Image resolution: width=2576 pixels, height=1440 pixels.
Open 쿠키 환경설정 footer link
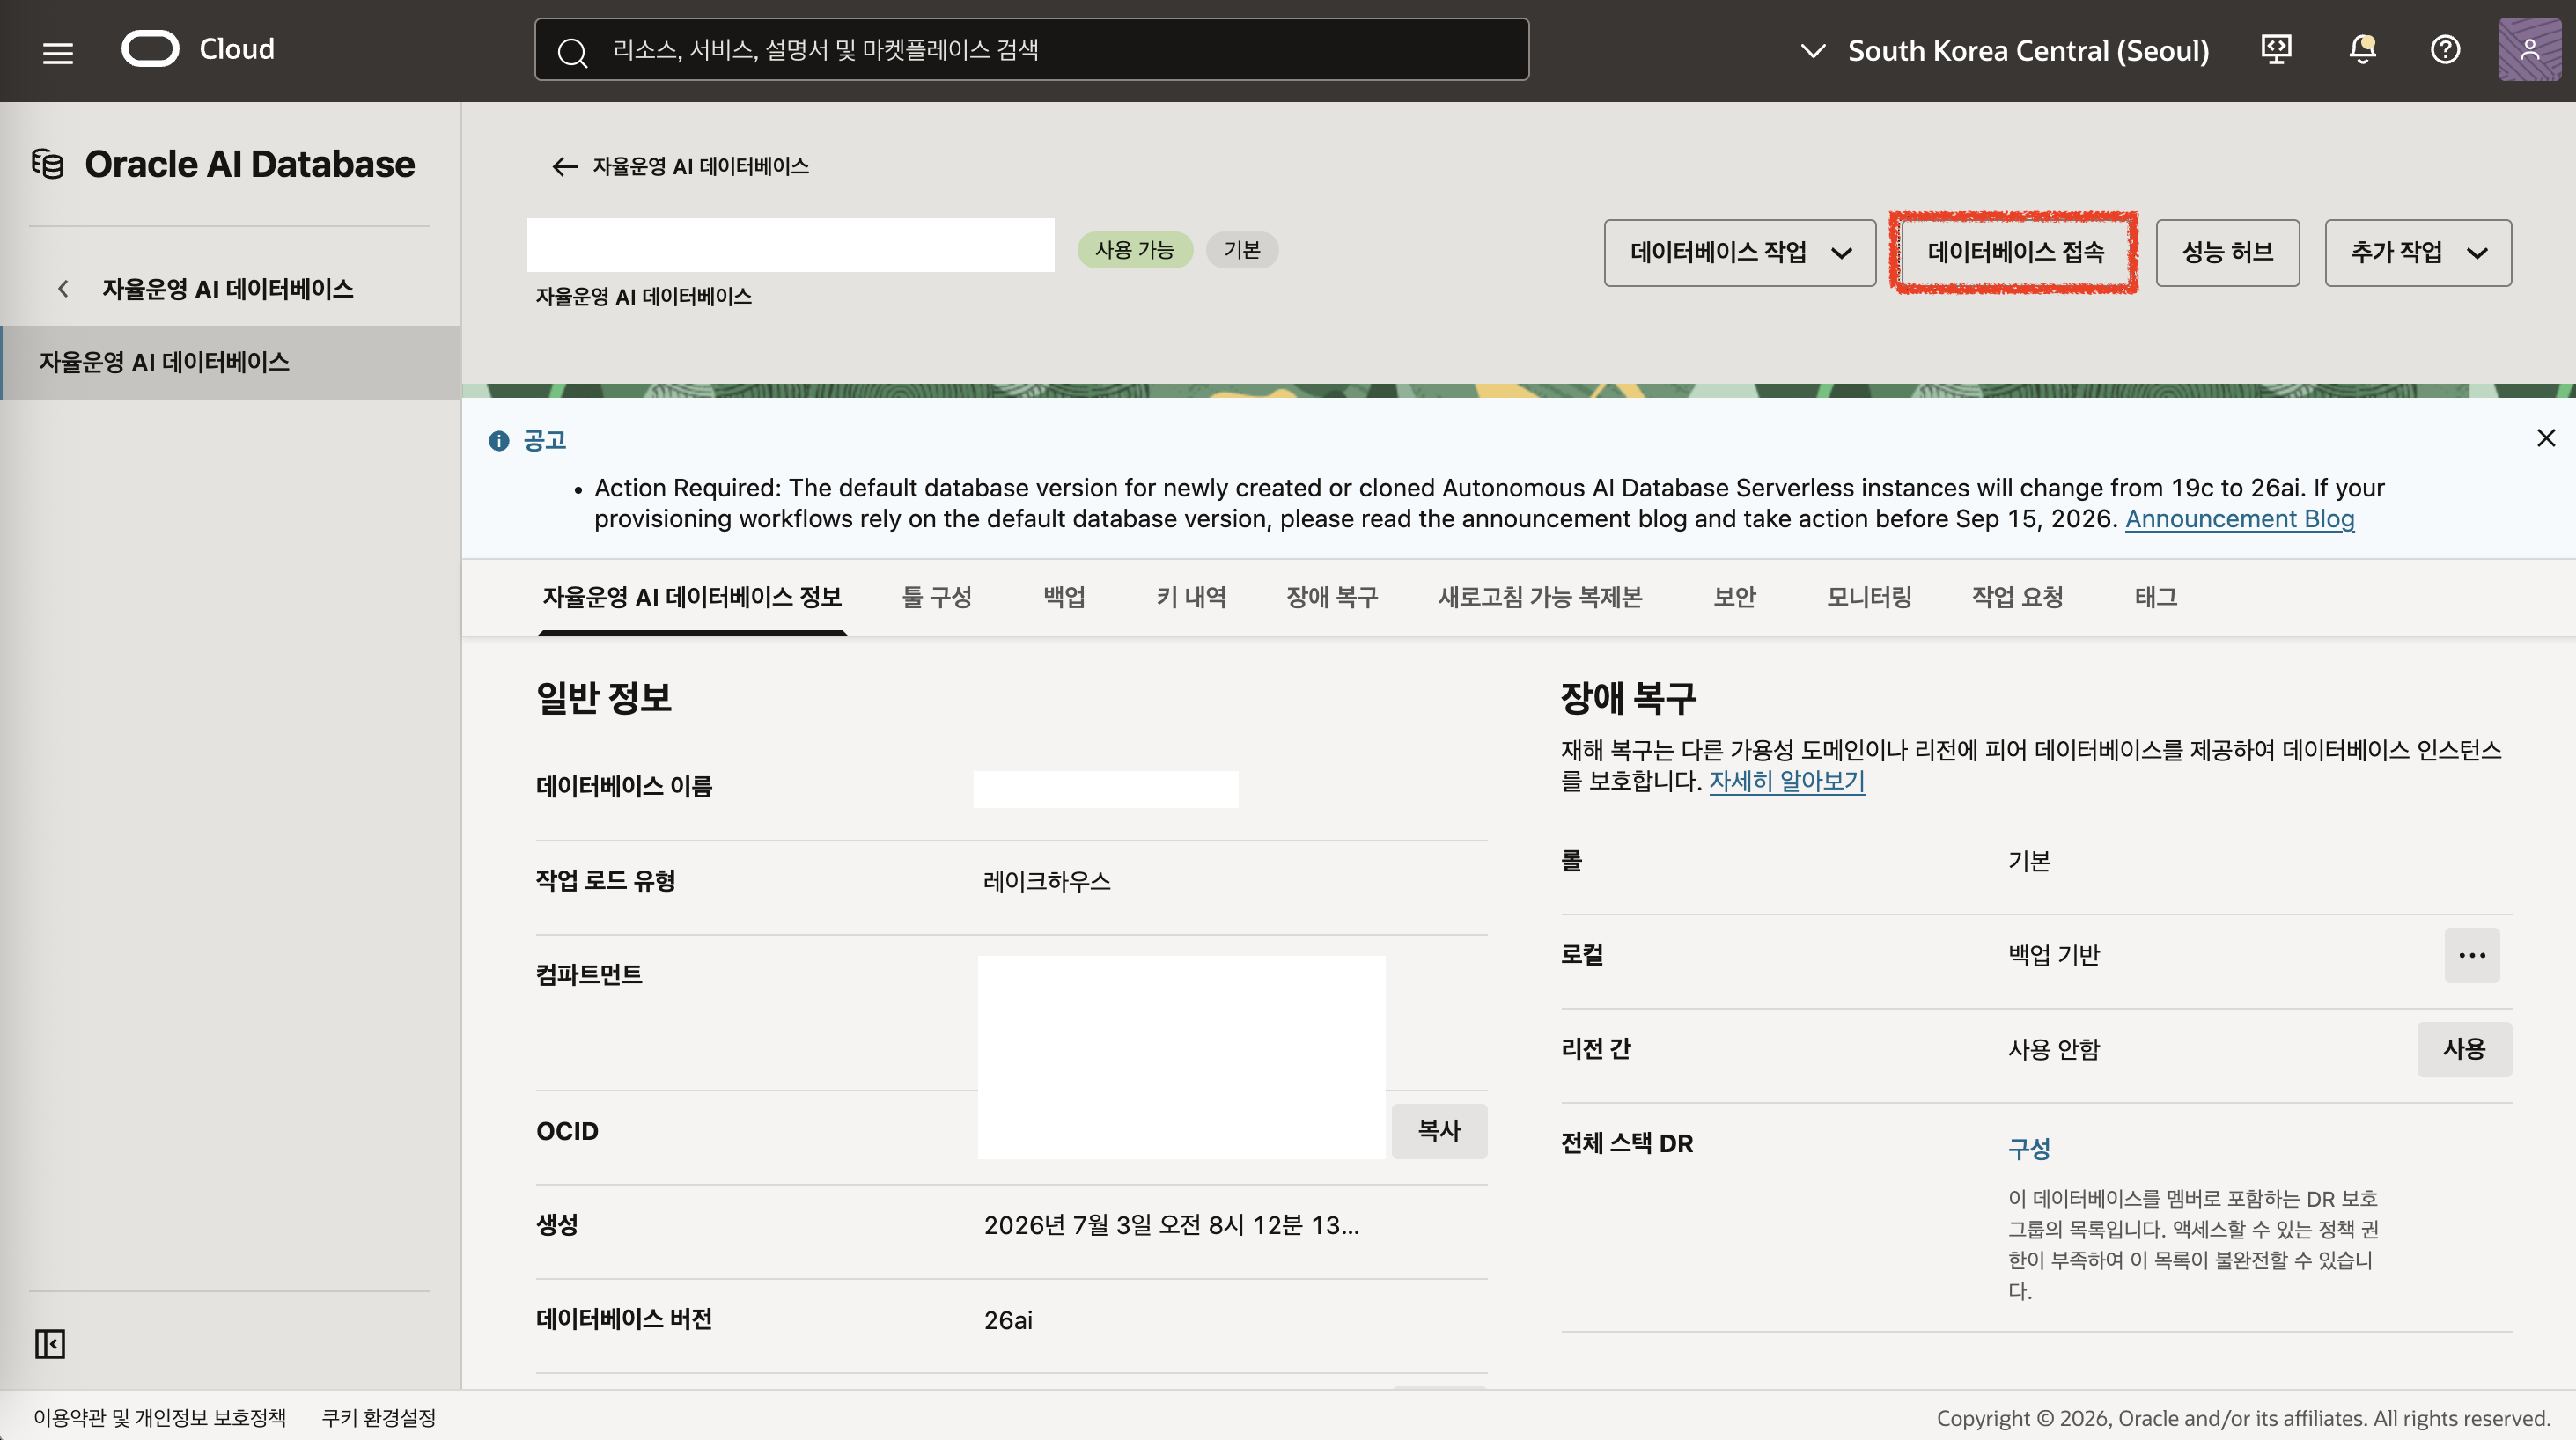pyautogui.click(x=378, y=1417)
